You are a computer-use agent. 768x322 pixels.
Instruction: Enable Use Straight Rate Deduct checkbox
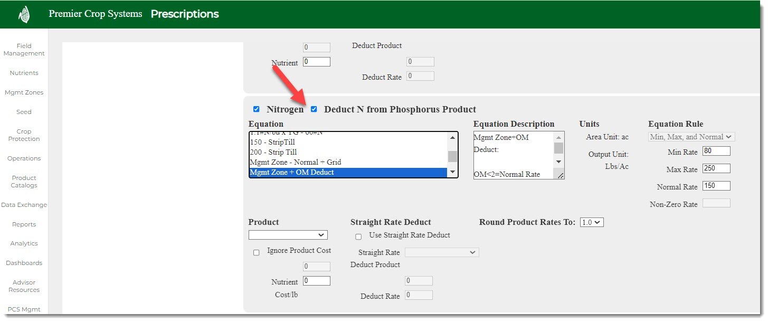tap(358, 236)
